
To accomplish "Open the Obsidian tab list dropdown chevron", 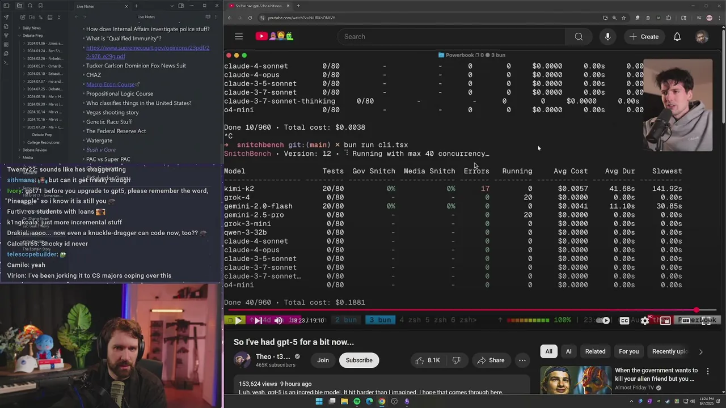I will click(x=172, y=6).
